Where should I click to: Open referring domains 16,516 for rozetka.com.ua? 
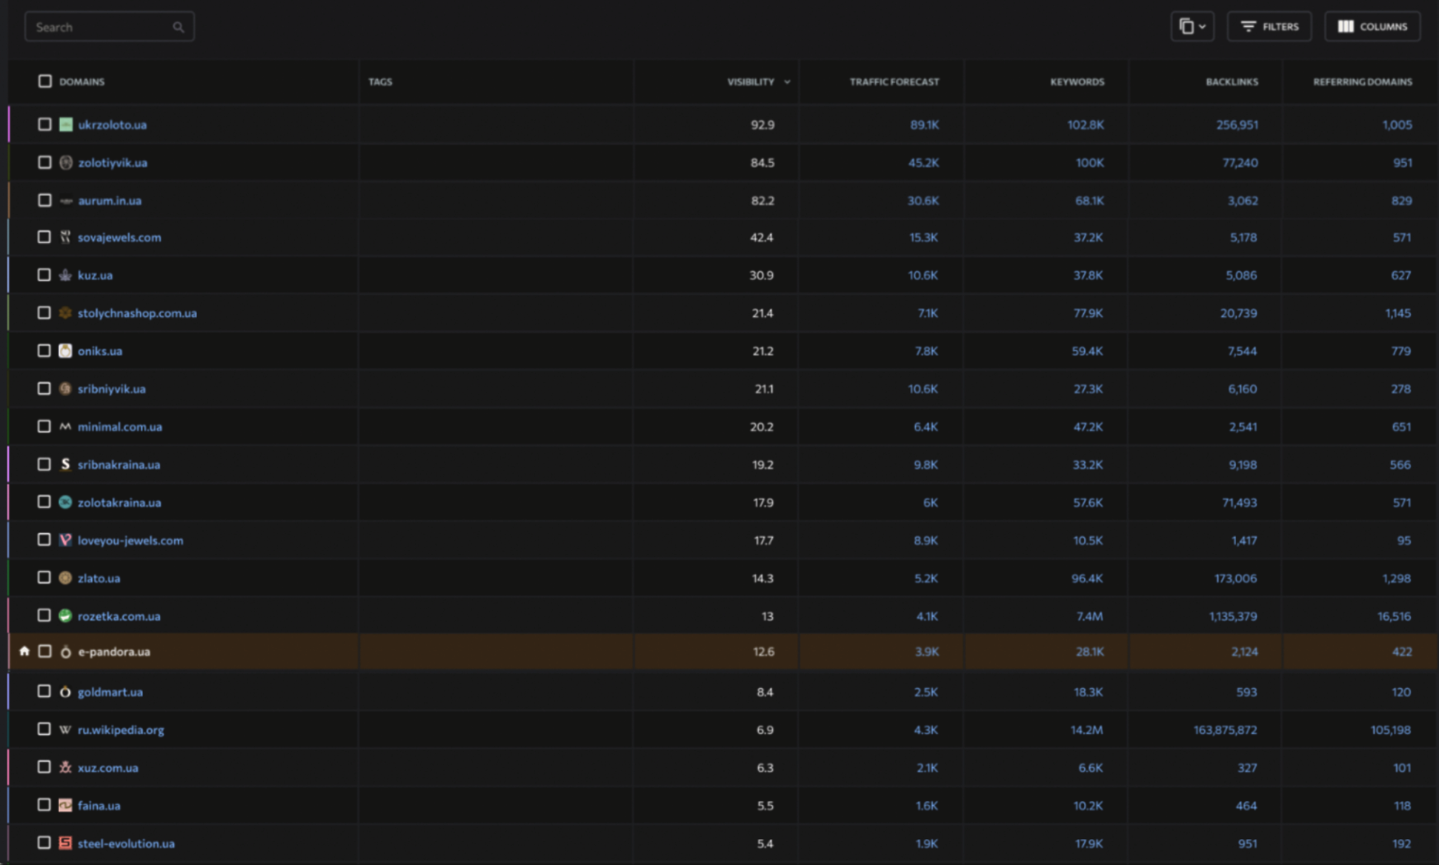[x=1394, y=616]
